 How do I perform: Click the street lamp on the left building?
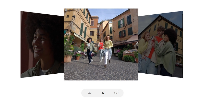(x=74, y=18)
